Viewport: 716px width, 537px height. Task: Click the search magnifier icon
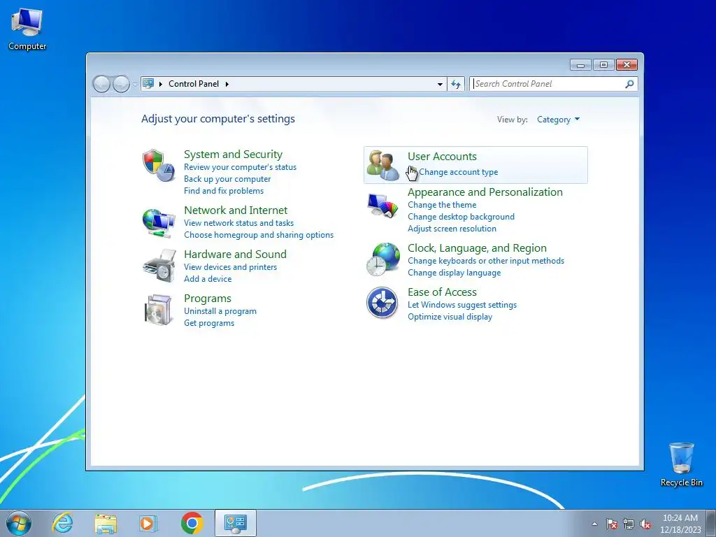[x=629, y=84]
